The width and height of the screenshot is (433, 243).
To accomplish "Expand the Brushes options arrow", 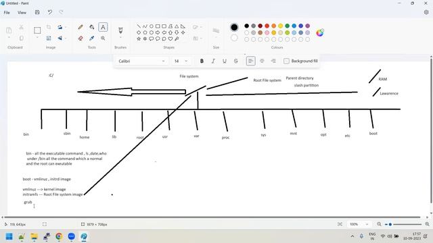I will tap(120, 38).
